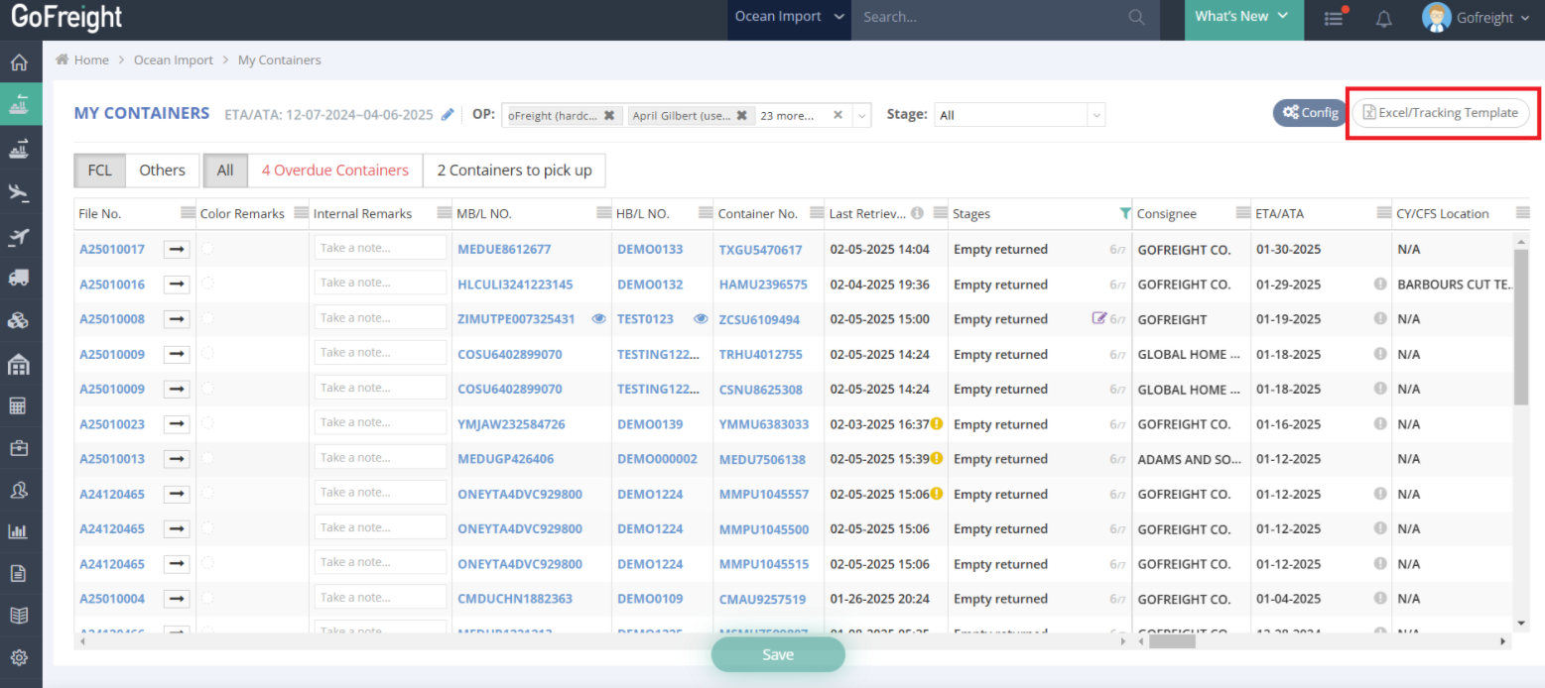
Task: Open the Ocean Import module dropdown
Action: click(788, 17)
